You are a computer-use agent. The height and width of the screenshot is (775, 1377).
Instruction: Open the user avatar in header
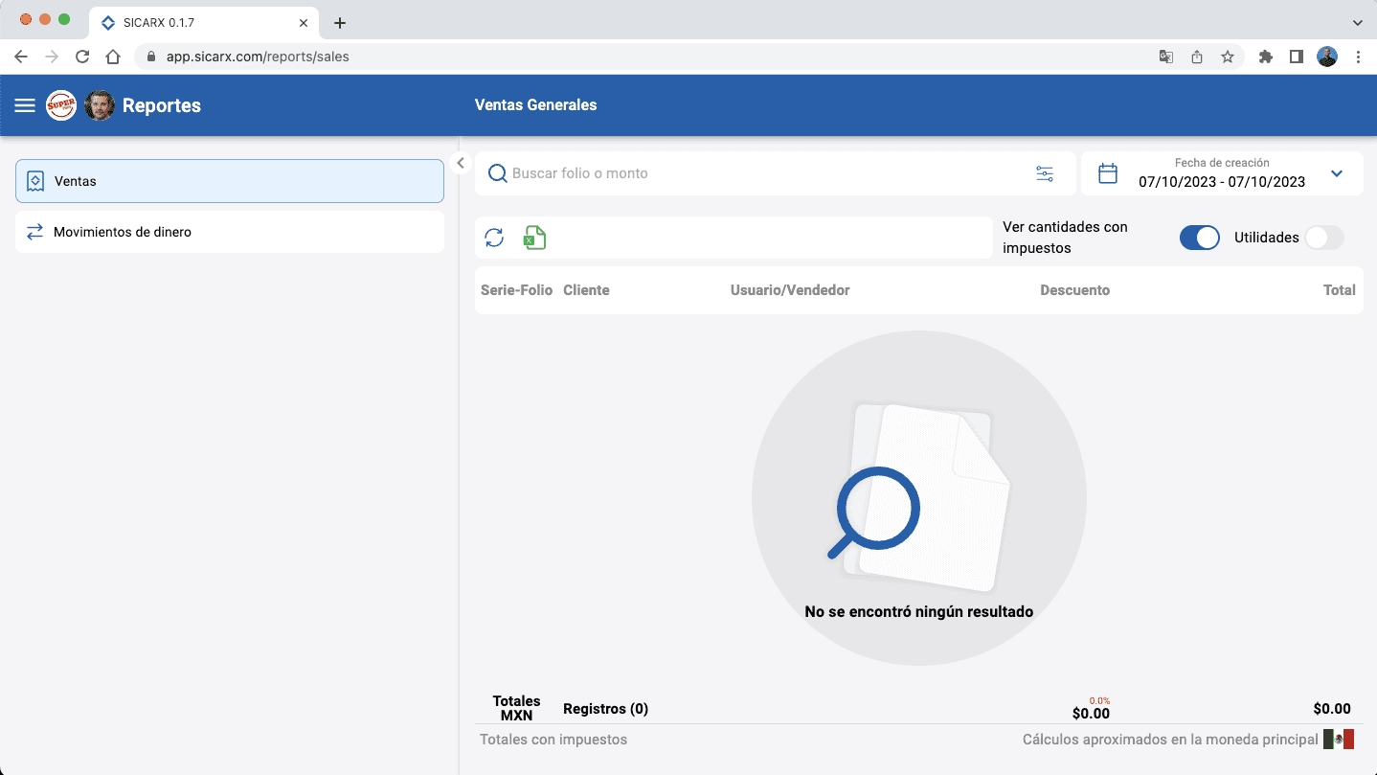pos(100,105)
